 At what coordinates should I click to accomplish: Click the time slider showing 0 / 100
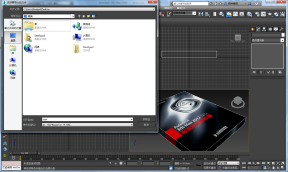(24, 153)
